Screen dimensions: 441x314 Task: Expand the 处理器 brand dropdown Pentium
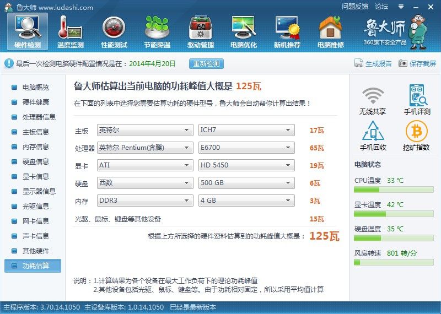point(145,148)
